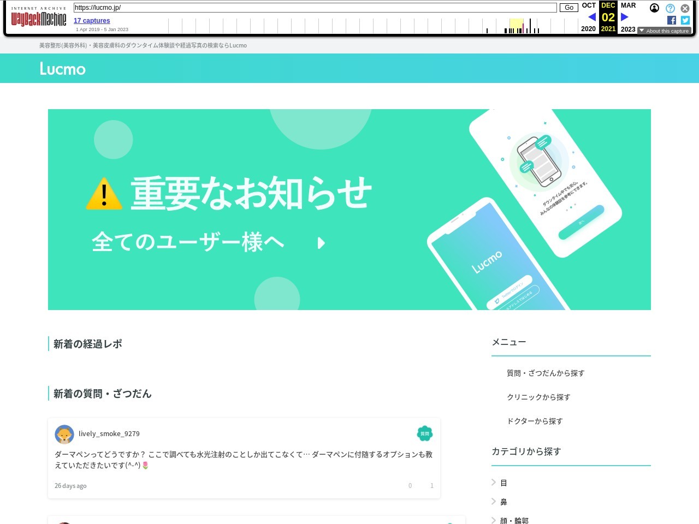Screen dimensions: 699x524
Task: Click the highlighted 2021 timeline year
Action: (x=608, y=29)
